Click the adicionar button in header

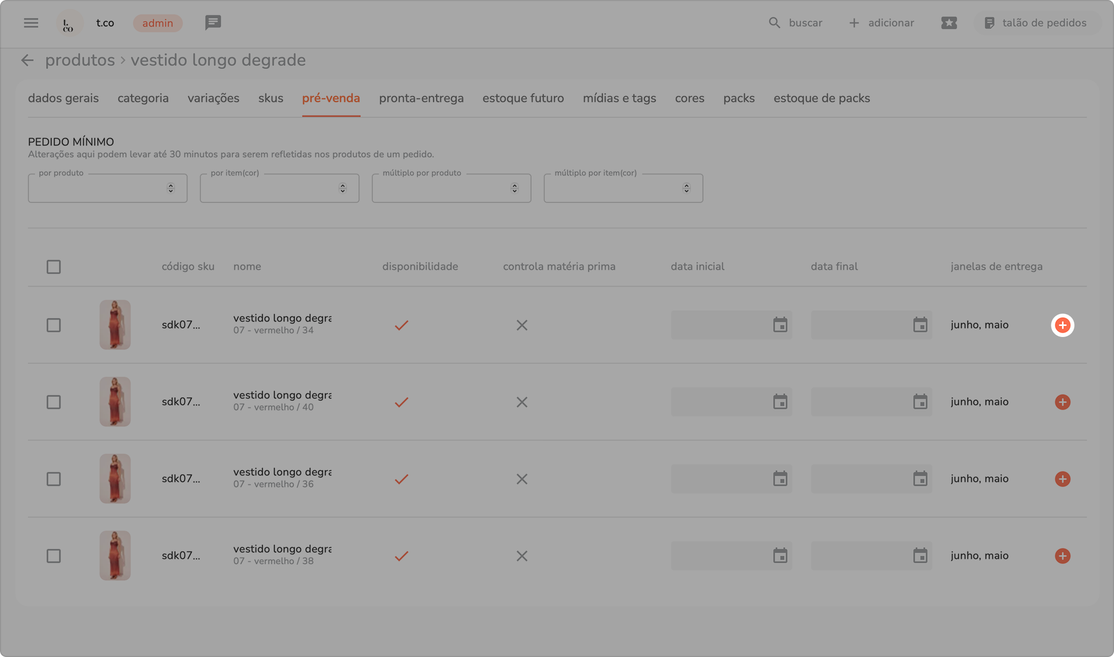tap(882, 23)
